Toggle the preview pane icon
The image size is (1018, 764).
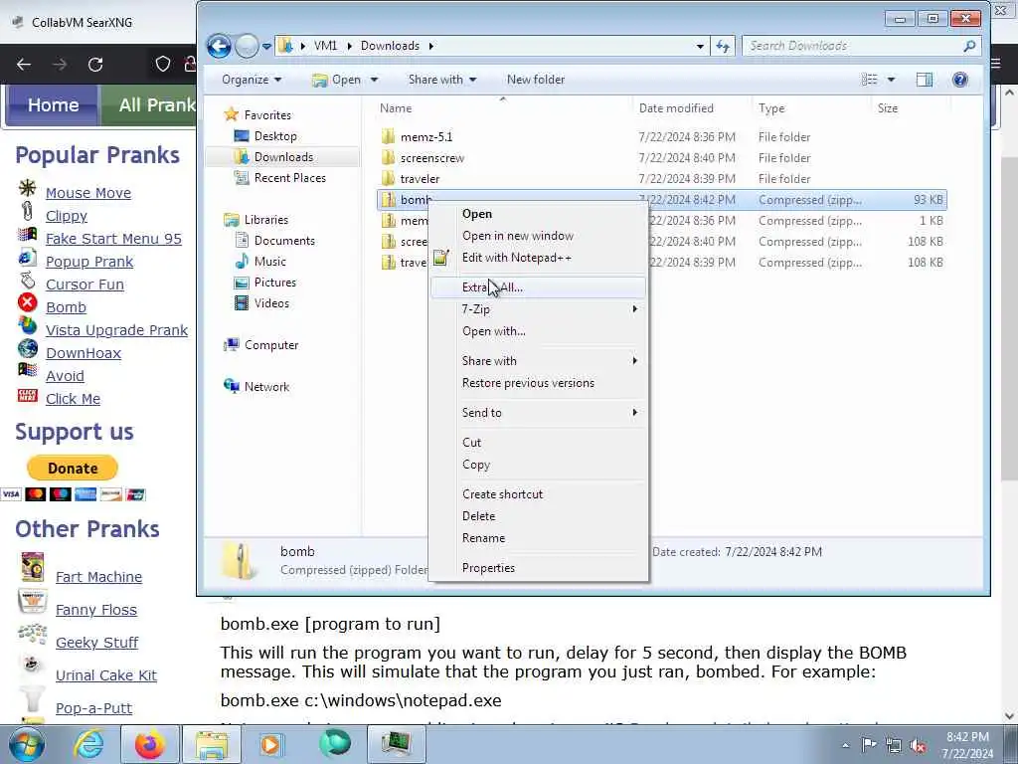click(x=924, y=80)
